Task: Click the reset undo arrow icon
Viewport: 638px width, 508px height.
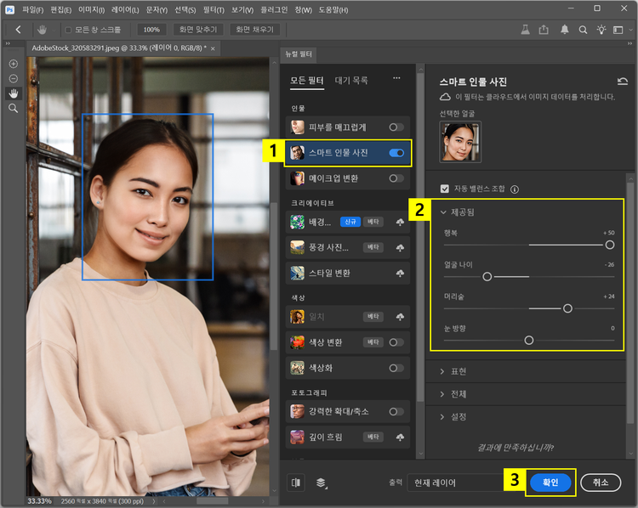Action: pos(623,82)
